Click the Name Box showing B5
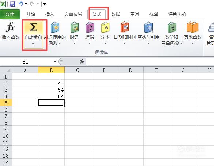This screenshot has height=166, width=214. coord(26,62)
